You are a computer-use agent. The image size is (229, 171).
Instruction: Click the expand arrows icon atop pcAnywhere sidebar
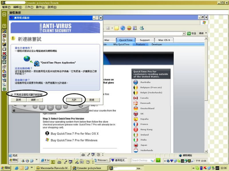4,14
